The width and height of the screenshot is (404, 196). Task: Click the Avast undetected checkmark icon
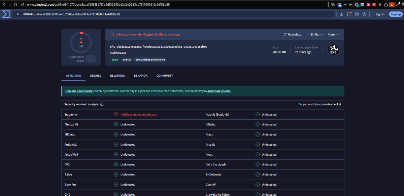click(258, 155)
